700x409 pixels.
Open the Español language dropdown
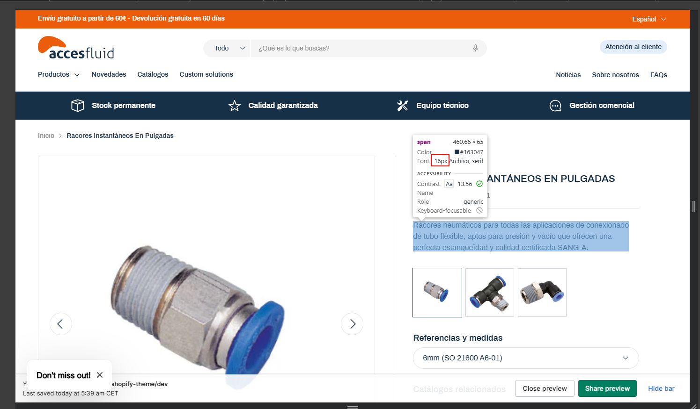click(648, 19)
